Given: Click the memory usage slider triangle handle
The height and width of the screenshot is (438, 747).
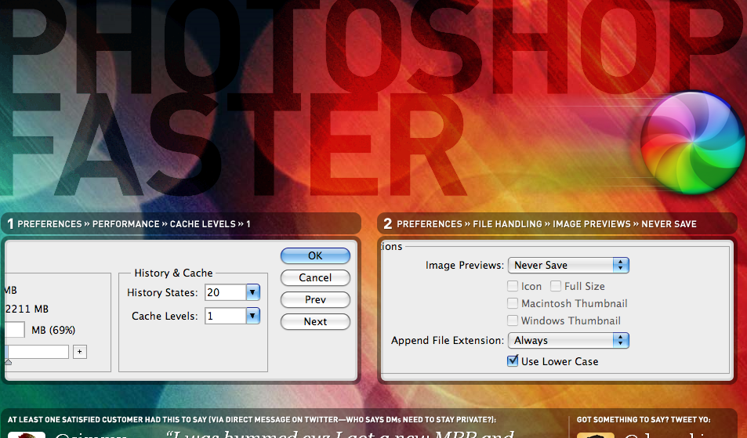Looking at the screenshot, I should point(8,362).
